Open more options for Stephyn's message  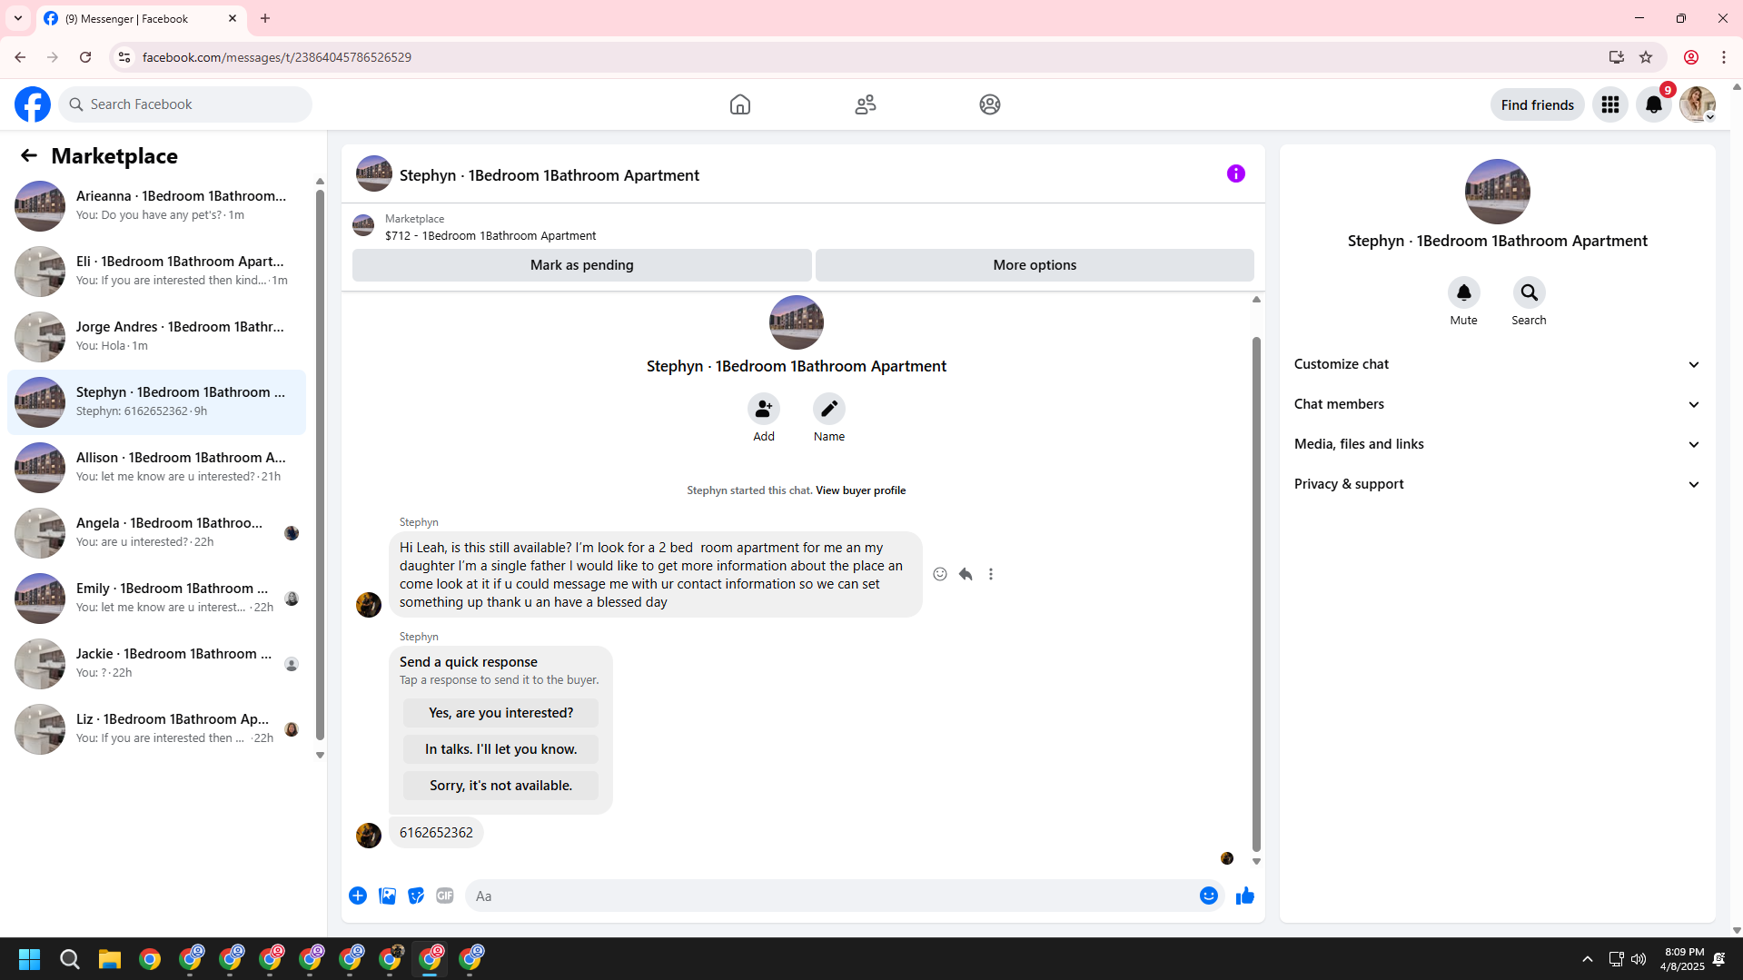[991, 574]
